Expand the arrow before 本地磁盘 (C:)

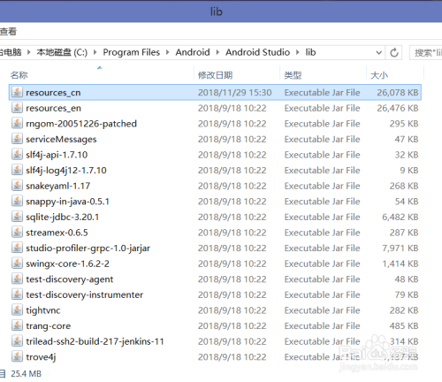pos(28,52)
